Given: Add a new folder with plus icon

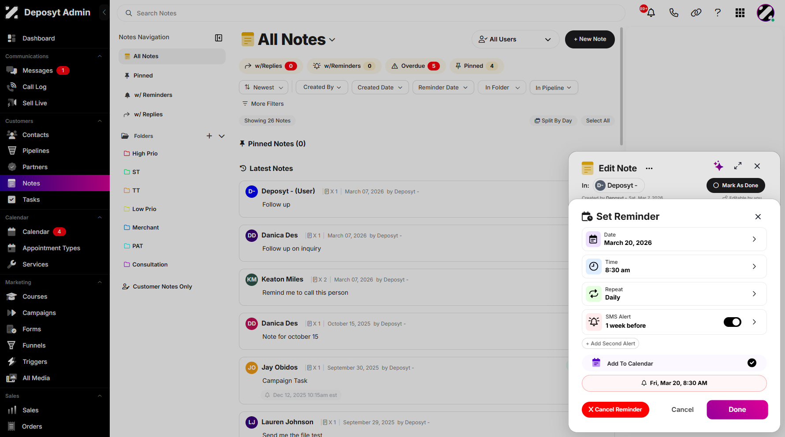Looking at the screenshot, I should (x=209, y=136).
